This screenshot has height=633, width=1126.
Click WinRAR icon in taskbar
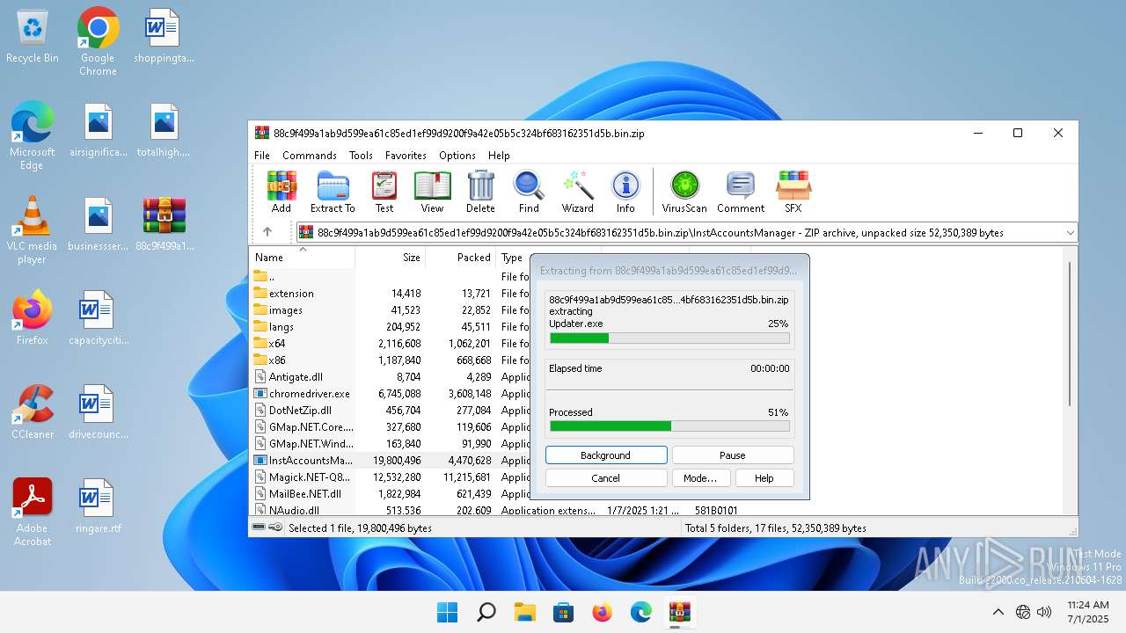point(679,612)
